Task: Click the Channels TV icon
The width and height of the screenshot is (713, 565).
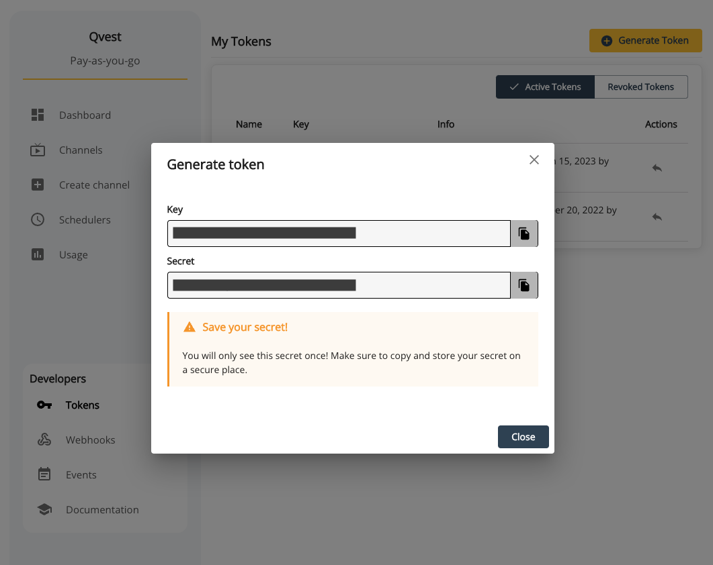Action: 38,150
